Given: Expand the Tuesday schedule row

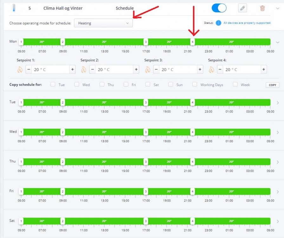Looking at the screenshot, I should coord(278,103).
